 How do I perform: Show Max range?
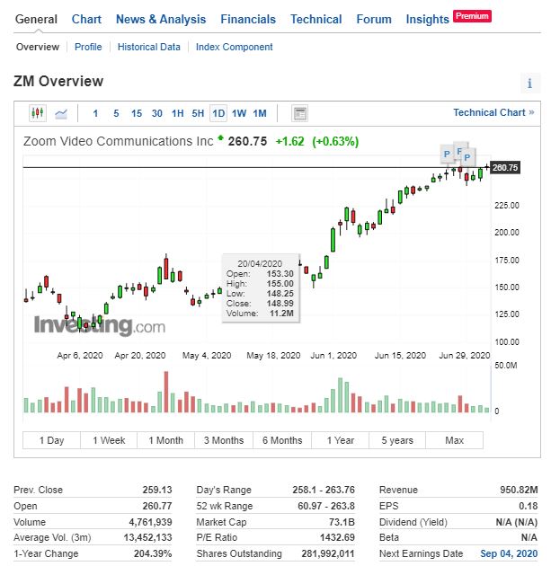click(x=454, y=440)
